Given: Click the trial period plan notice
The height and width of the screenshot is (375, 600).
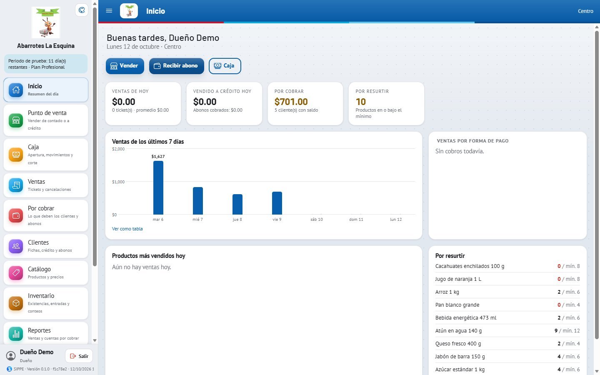Looking at the screenshot, I should tap(46, 64).
